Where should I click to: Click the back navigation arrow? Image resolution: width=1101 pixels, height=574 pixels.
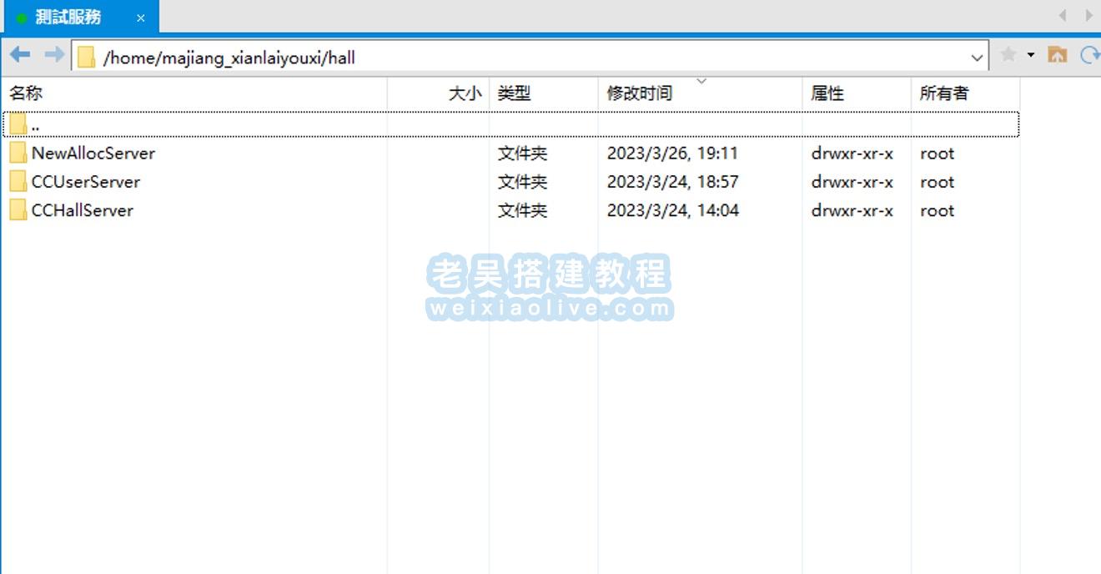(x=19, y=56)
